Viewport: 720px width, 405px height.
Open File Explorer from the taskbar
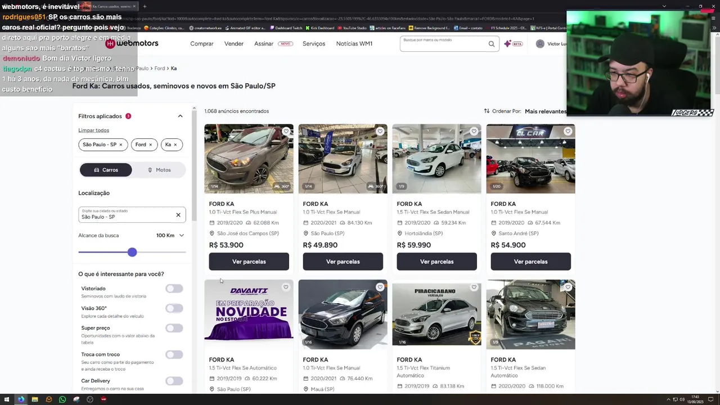point(35,399)
